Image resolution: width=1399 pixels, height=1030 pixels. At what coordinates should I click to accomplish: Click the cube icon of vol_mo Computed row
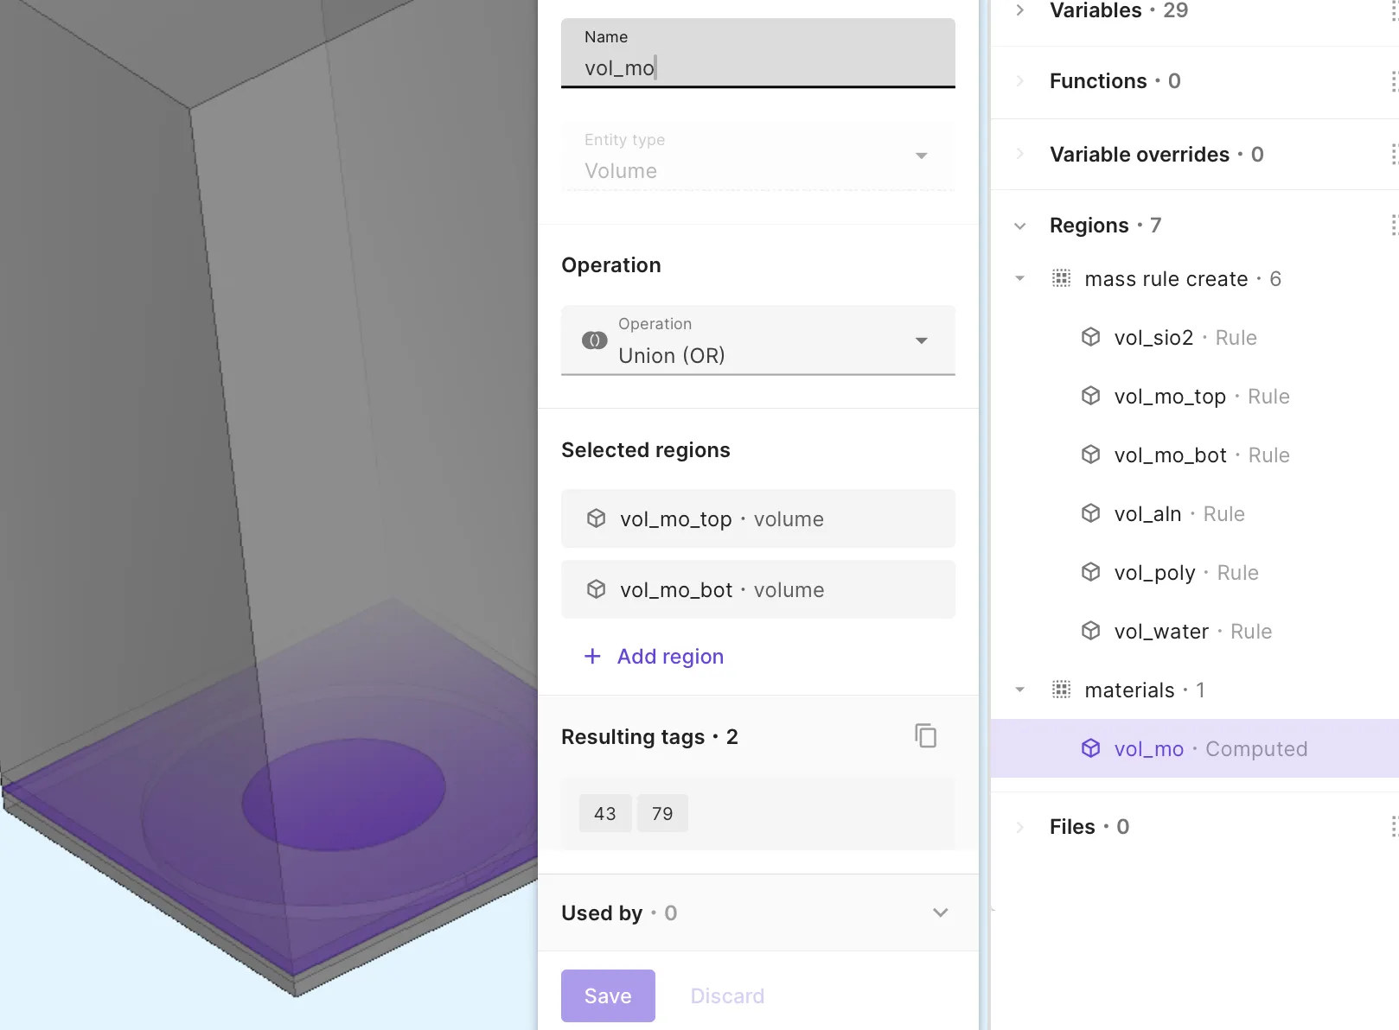coord(1091,748)
